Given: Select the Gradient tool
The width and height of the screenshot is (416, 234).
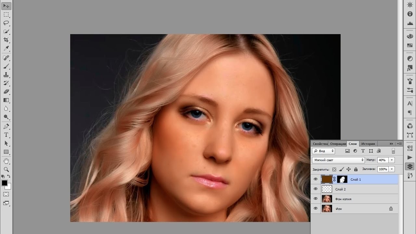Looking at the screenshot, I should (6, 100).
